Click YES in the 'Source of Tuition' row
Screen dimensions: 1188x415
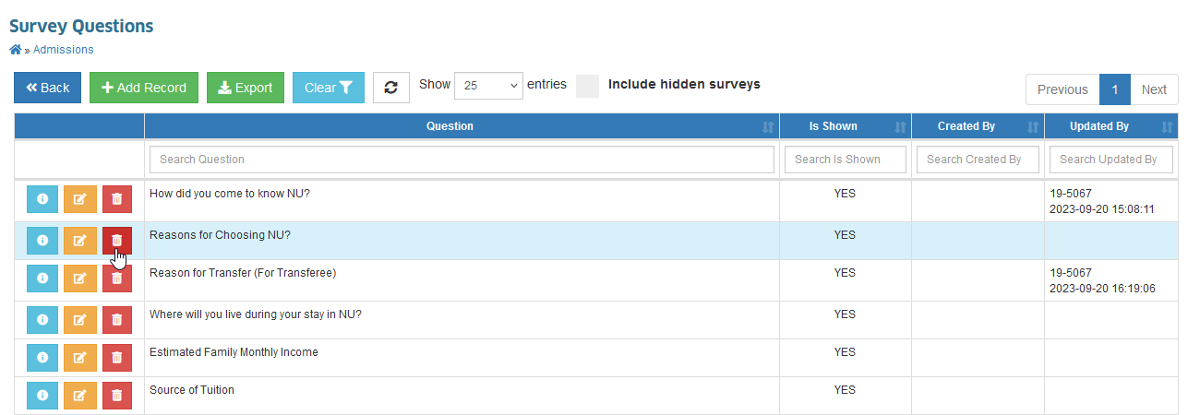[x=845, y=390]
